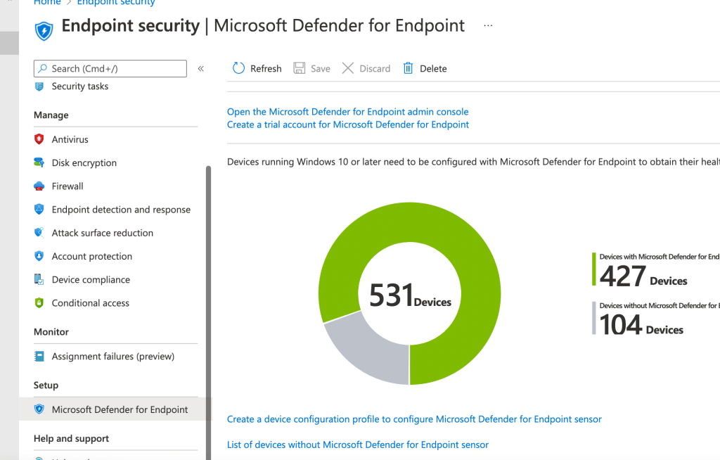Click the Device compliance icon
This screenshot has height=460, width=720.
[39, 280]
